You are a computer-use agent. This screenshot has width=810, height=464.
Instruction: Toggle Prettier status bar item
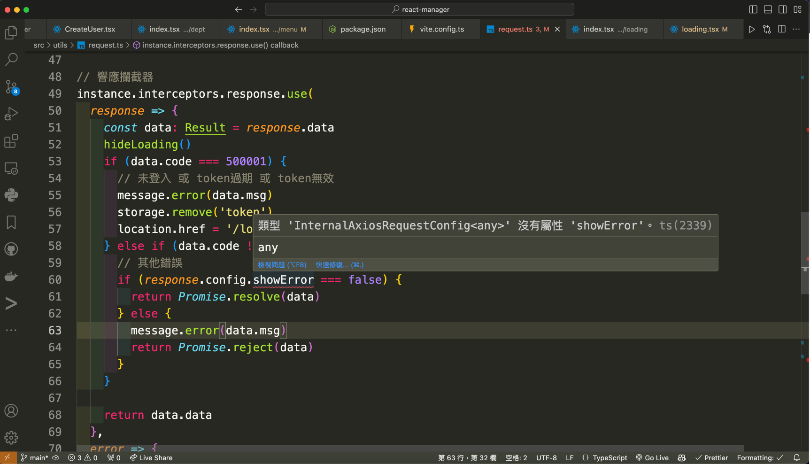pos(711,458)
